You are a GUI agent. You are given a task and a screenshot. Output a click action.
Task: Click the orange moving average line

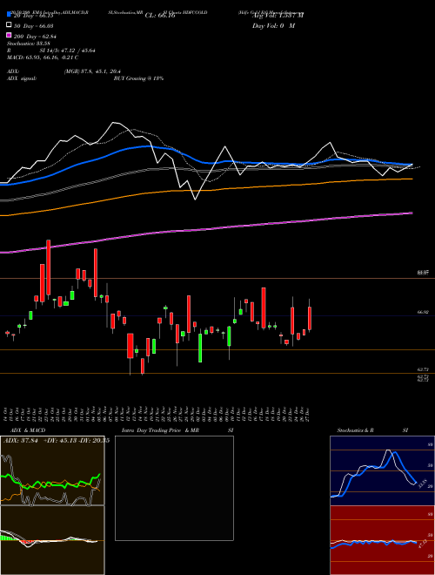coord(205,190)
